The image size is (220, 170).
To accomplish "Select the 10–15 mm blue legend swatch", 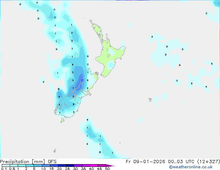I will [46, 165].
